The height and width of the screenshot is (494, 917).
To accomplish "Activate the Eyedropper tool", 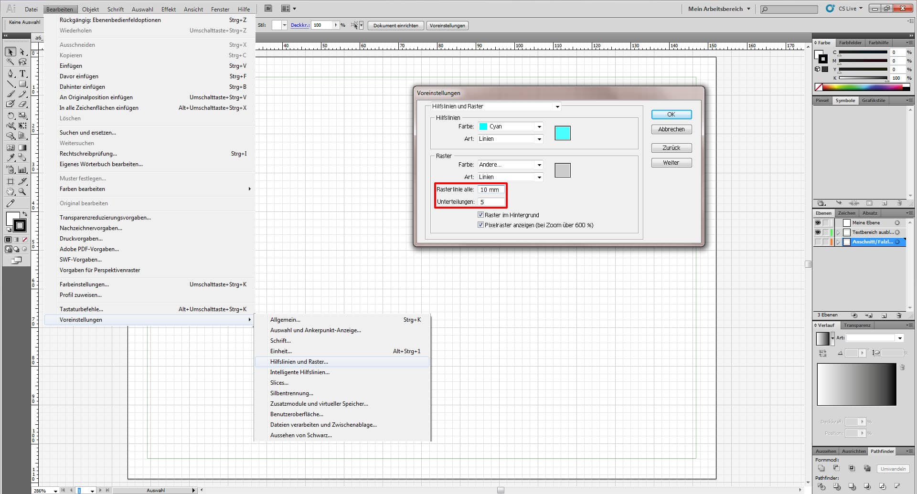I will 11,158.
